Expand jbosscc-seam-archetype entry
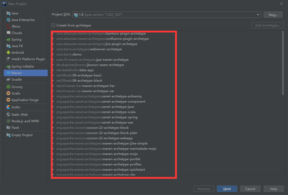The width and height of the screenshot is (288, 195). (53, 65)
